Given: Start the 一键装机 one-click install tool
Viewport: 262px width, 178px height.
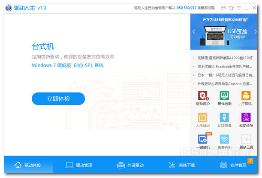Looking at the screenshot, I should pyautogui.click(x=203, y=142).
